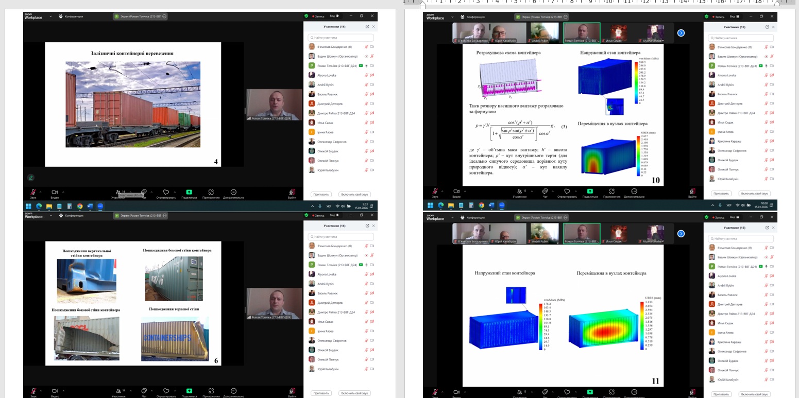Click Дополнительно more icon in slide 4 screenshot
799x398 pixels.
click(233, 192)
